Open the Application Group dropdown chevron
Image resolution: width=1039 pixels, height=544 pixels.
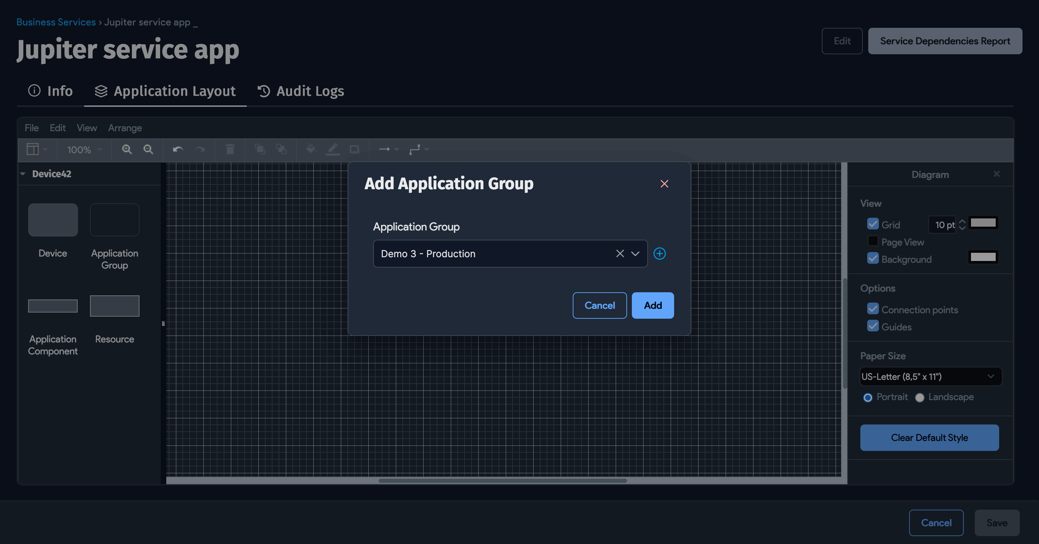pyautogui.click(x=635, y=254)
